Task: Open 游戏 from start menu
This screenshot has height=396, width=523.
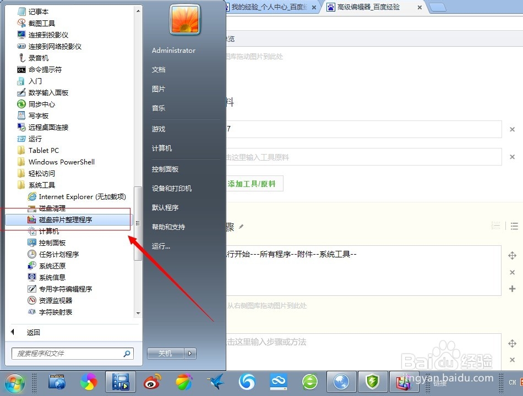Action: [x=159, y=129]
